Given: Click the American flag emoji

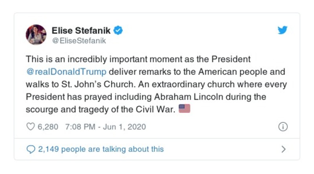Looking at the screenshot, I should click(184, 109).
